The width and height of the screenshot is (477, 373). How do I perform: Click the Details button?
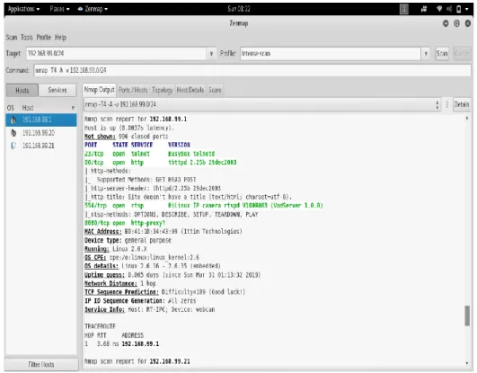point(462,104)
